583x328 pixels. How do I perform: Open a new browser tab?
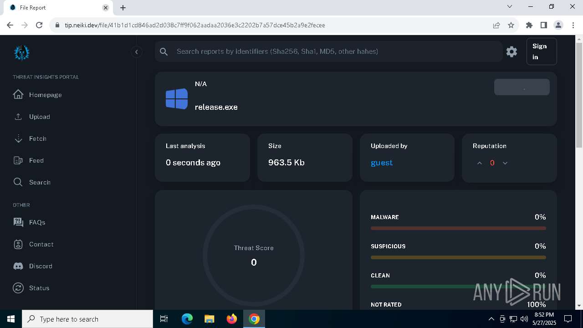[123, 8]
